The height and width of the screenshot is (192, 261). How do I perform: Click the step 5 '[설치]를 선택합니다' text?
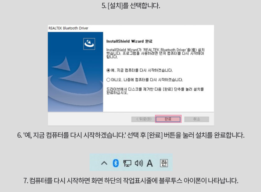pyautogui.click(x=131, y=6)
